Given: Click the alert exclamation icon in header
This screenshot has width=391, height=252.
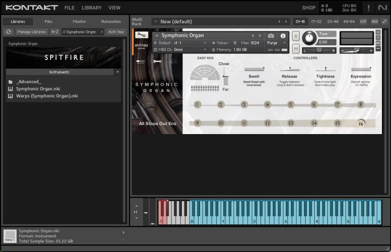Looking at the screenshot, I should coord(368,8).
